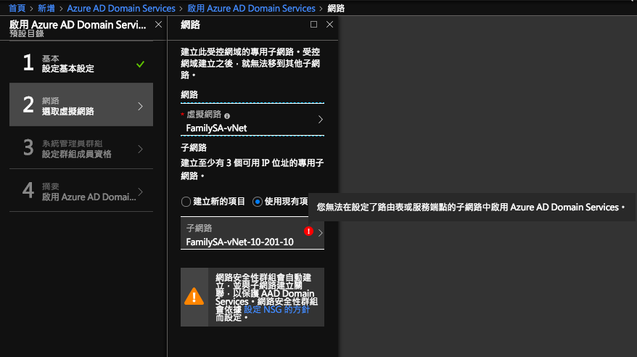Expand the 子網路 chevron arrow
Image resolution: width=637 pixels, height=357 pixels.
click(x=321, y=233)
